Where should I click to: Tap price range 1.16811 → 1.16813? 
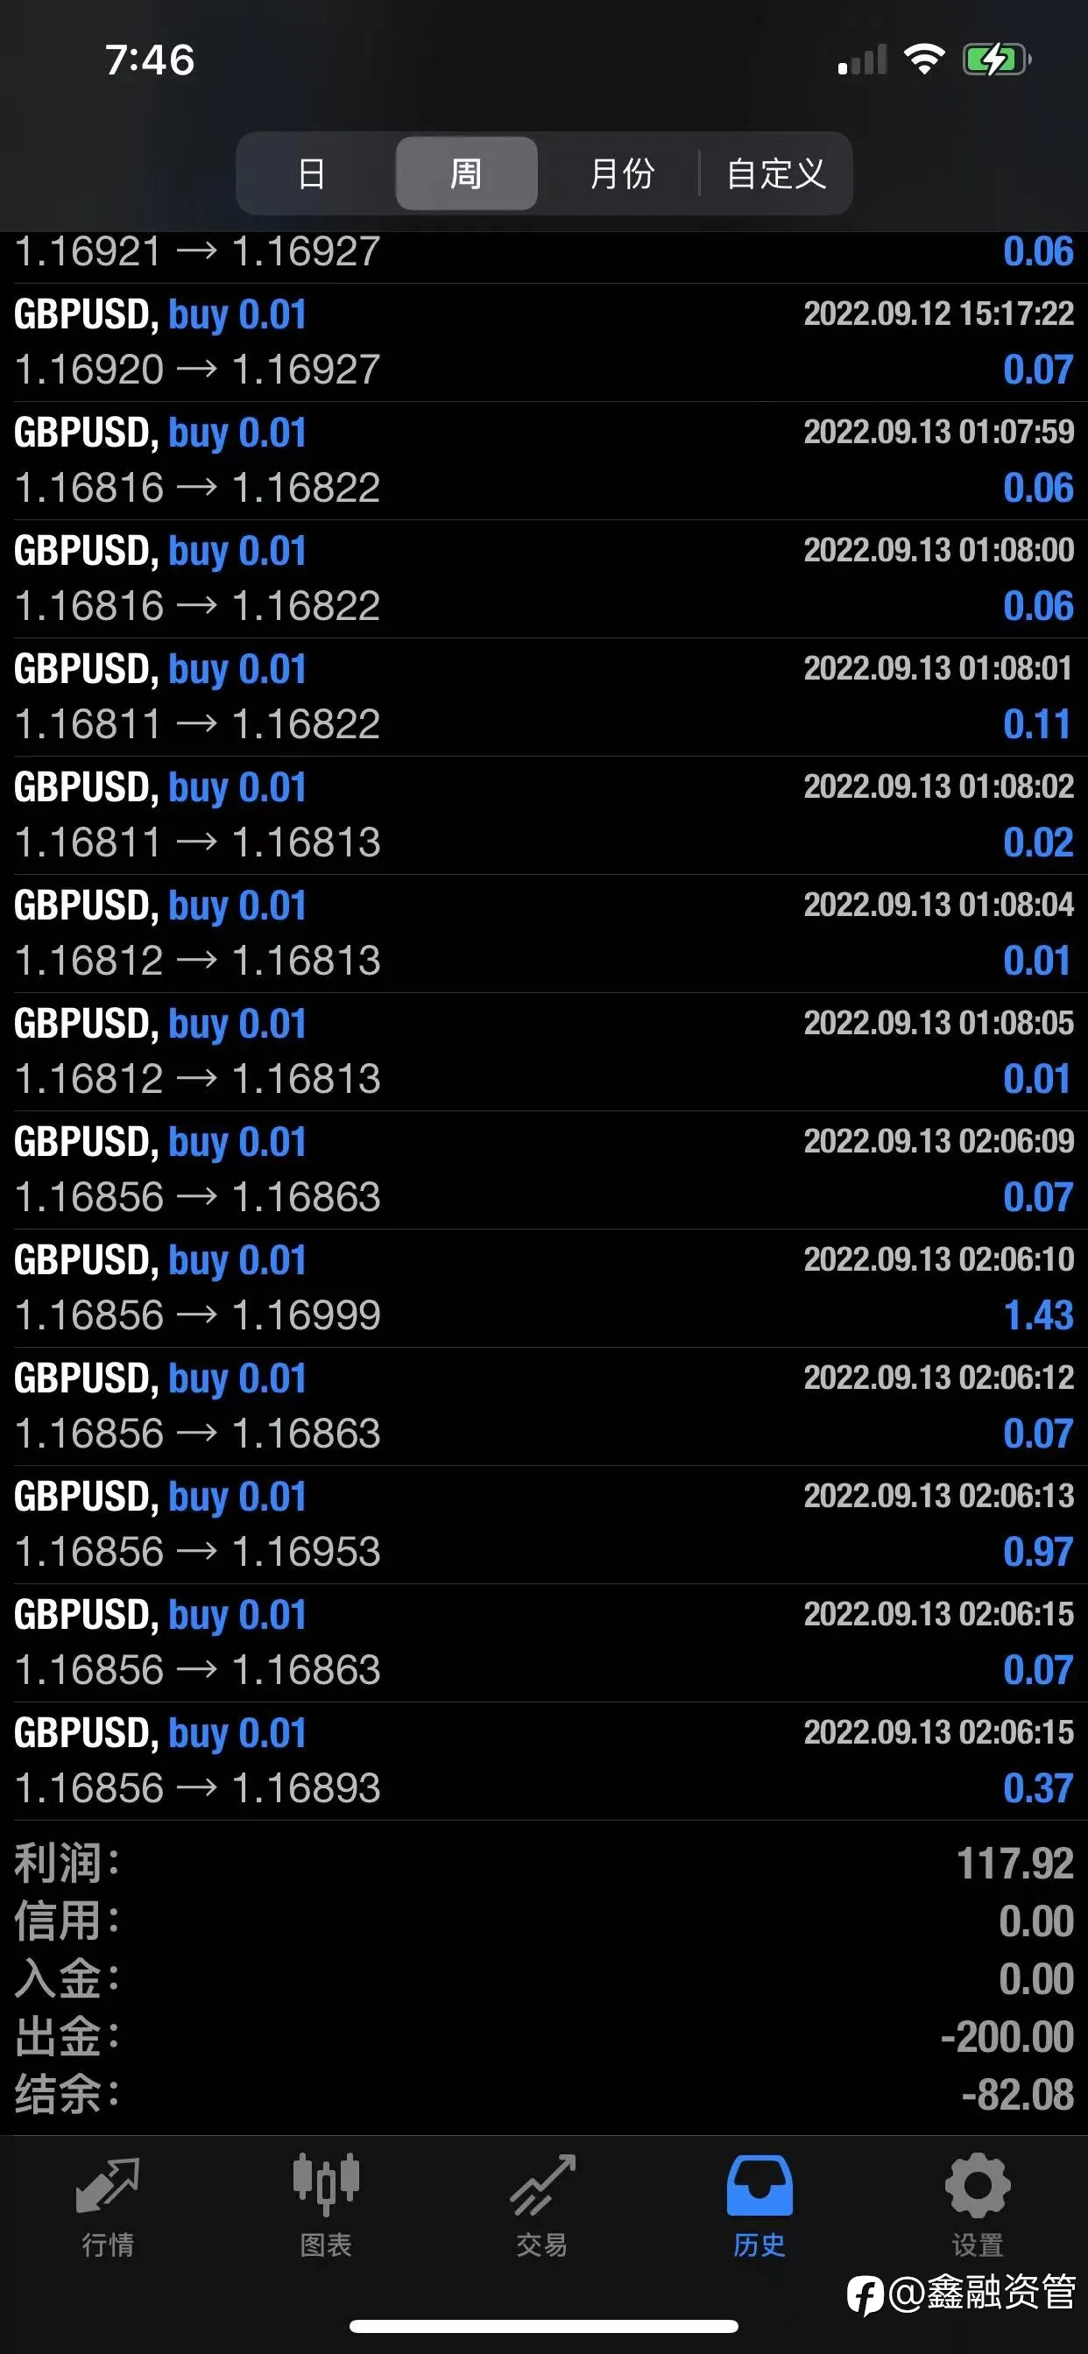click(197, 842)
